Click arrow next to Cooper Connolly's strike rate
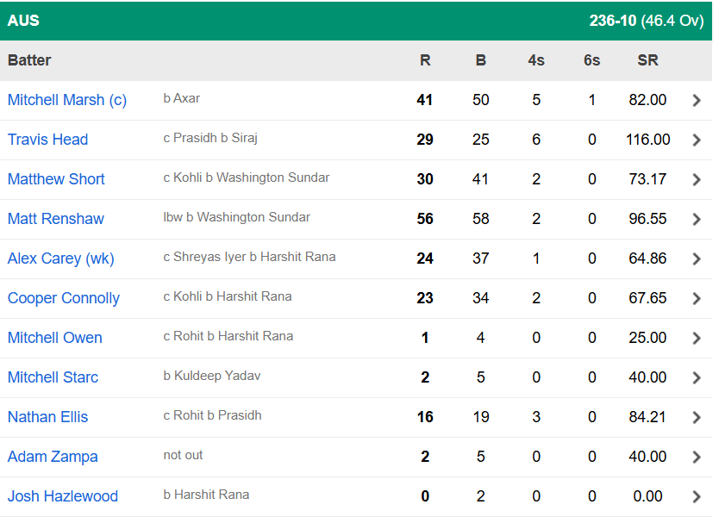This screenshot has height=517, width=725. click(697, 298)
